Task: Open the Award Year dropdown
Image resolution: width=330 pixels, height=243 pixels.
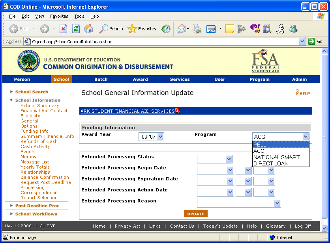Action: point(151,137)
